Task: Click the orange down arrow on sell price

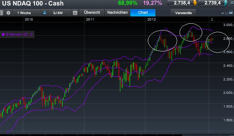Action: point(195,3)
